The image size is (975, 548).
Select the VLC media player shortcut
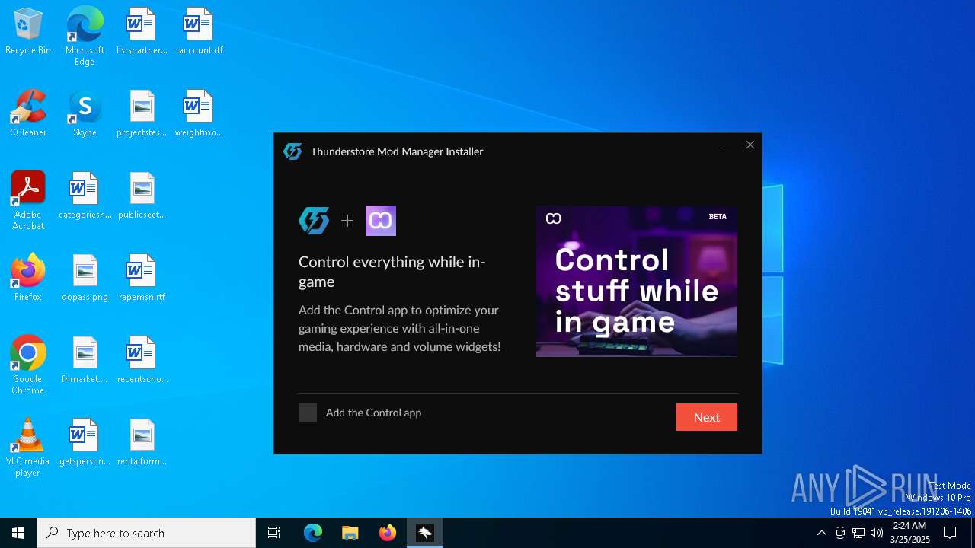pyautogui.click(x=28, y=448)
